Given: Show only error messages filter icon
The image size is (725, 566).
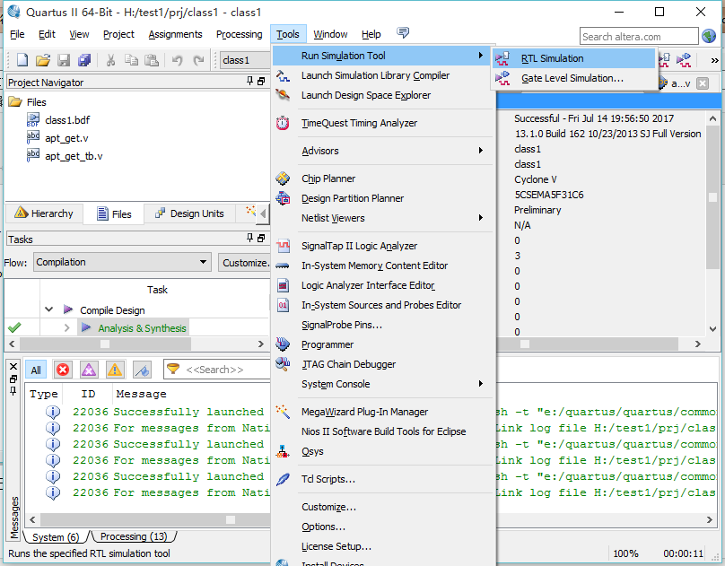Looking at the screenshot, I should pyautogui.click(x=63, y=370).
